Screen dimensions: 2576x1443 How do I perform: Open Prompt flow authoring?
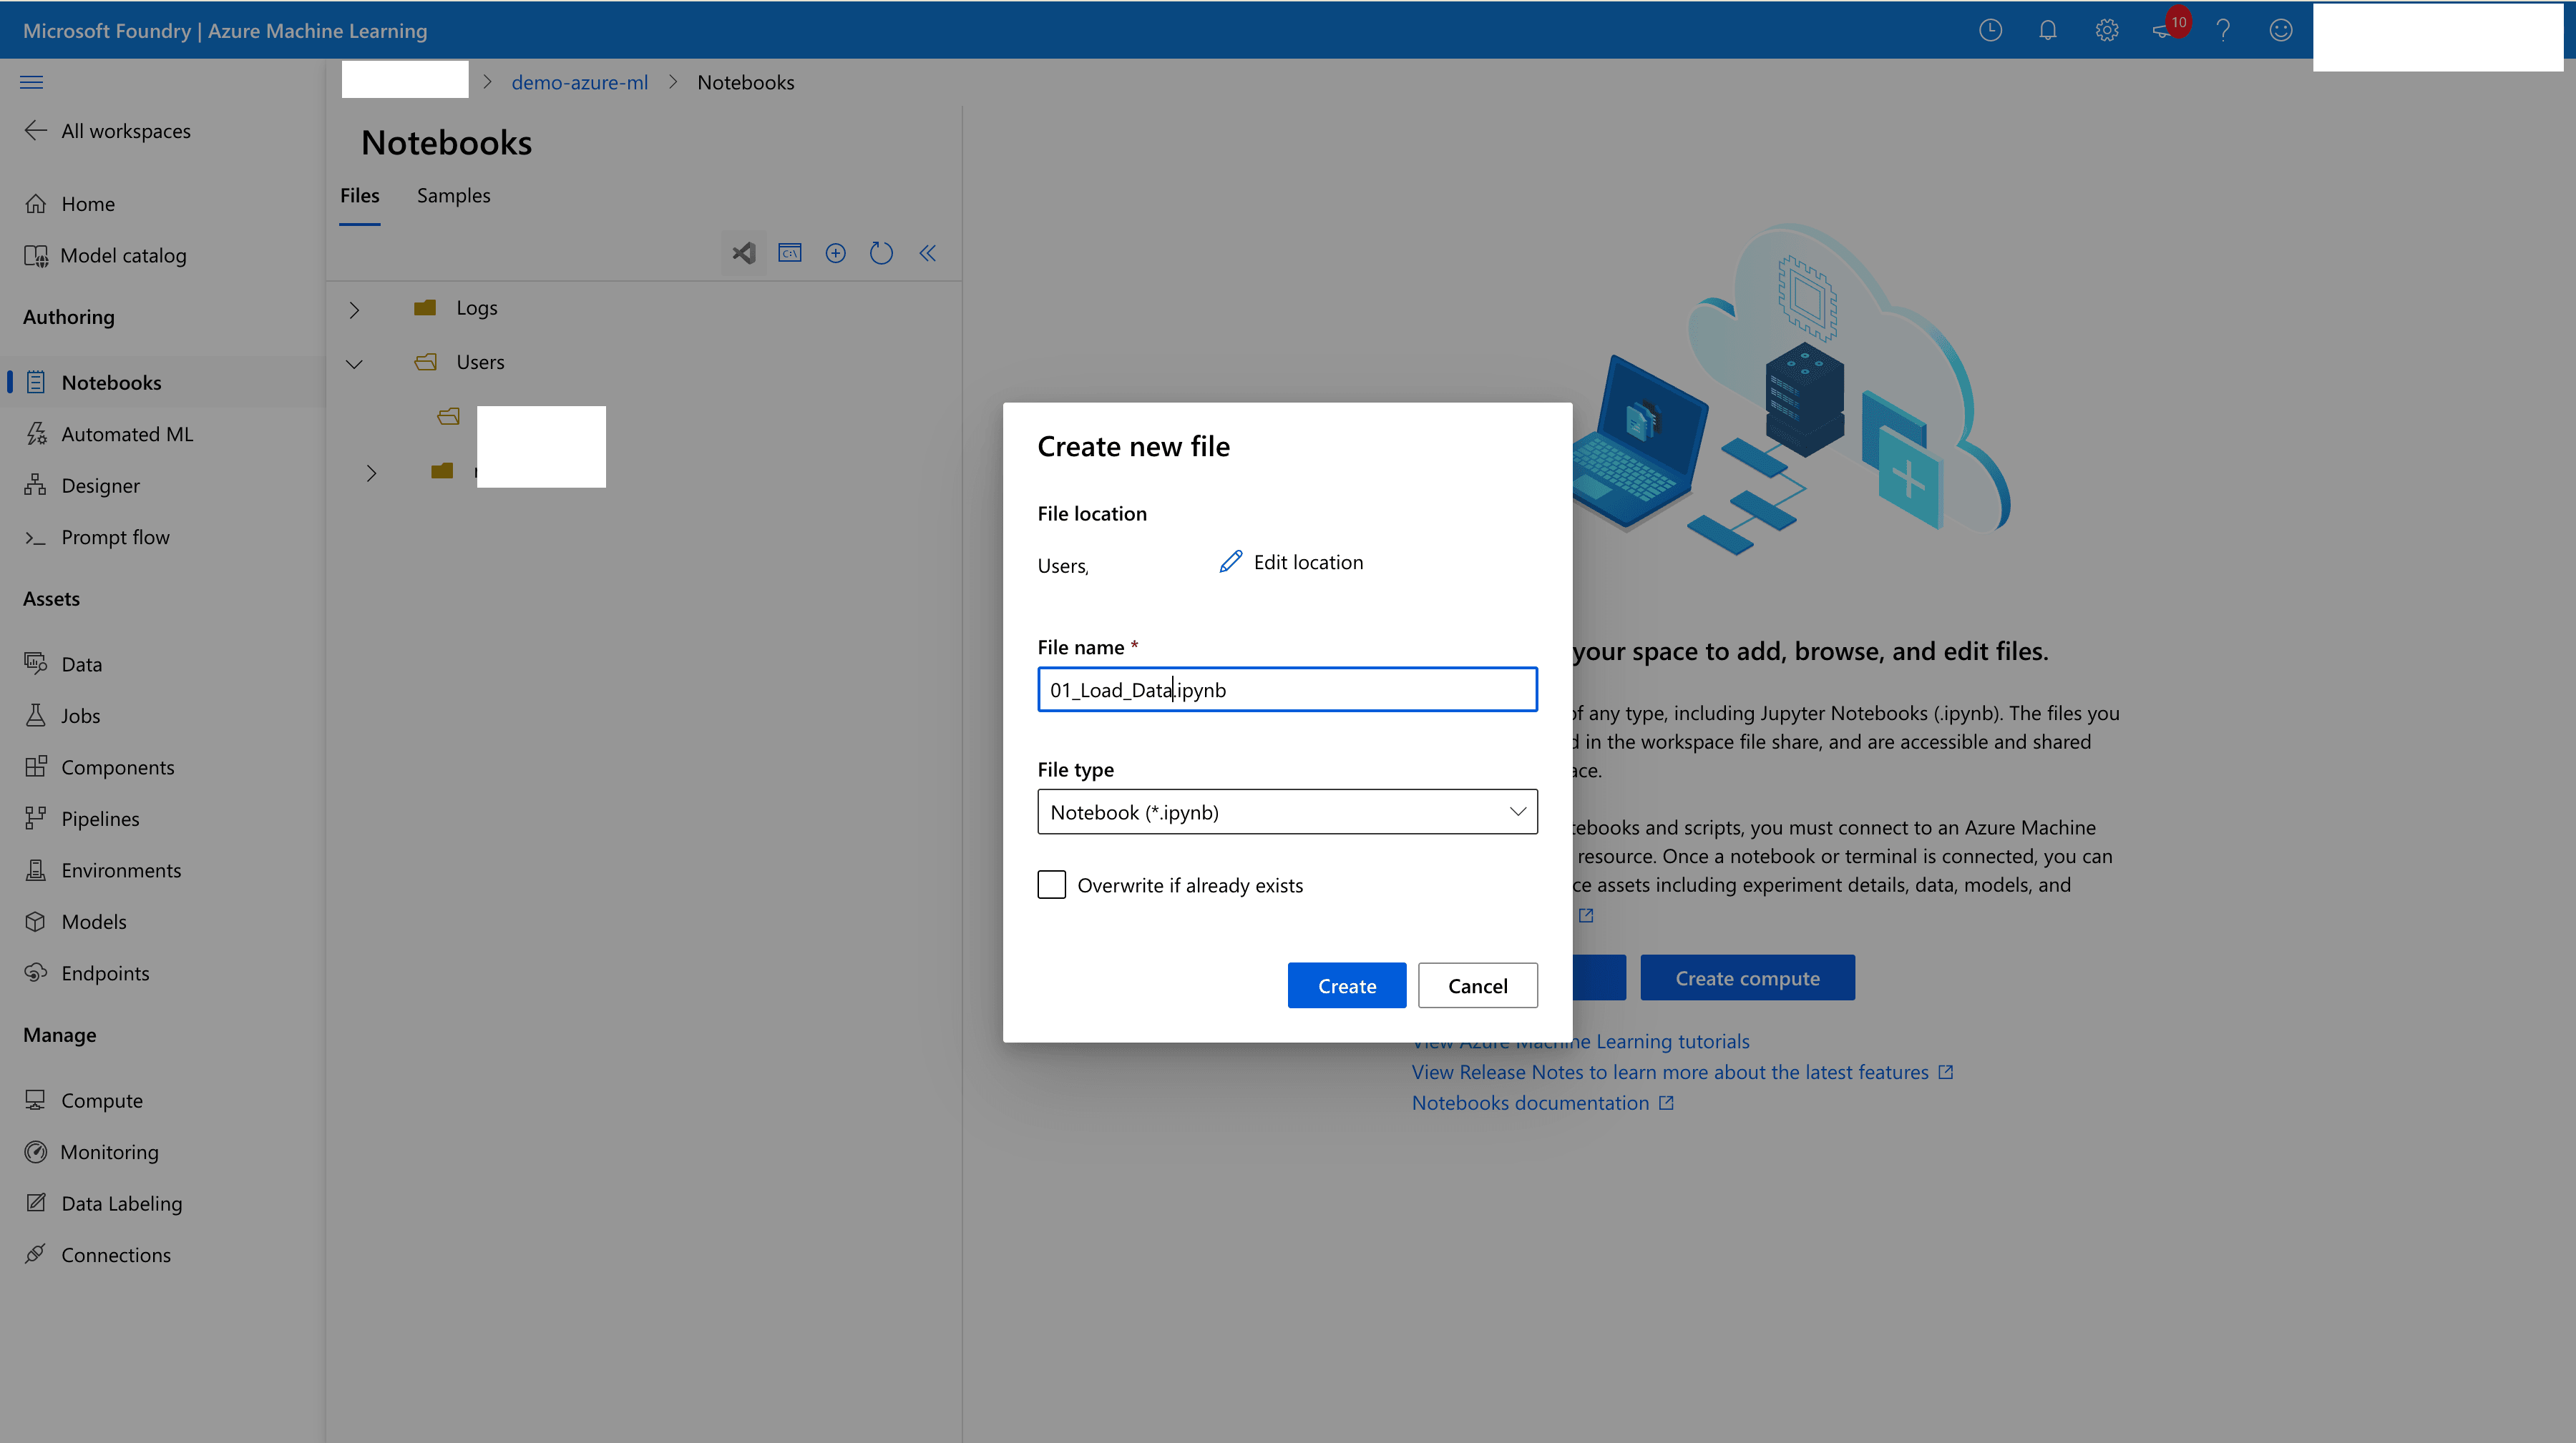pyautogui.click(x=116, y=536)
